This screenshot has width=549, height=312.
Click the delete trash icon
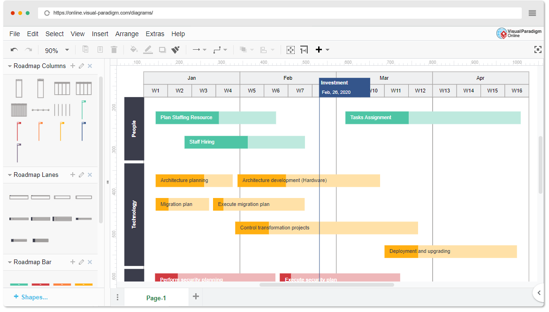click(114, 49)
